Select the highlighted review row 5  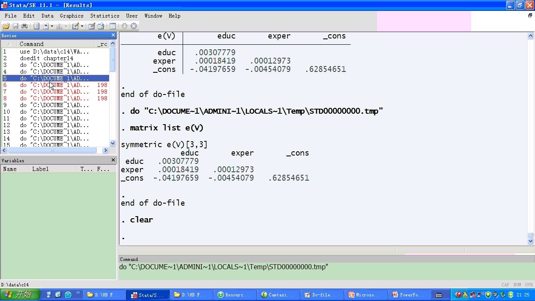[x=55, y=78]
